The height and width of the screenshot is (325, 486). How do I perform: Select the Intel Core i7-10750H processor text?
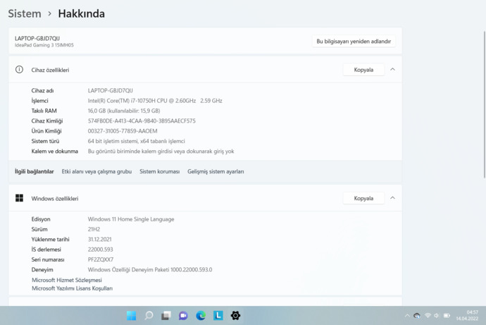[155, 101]
